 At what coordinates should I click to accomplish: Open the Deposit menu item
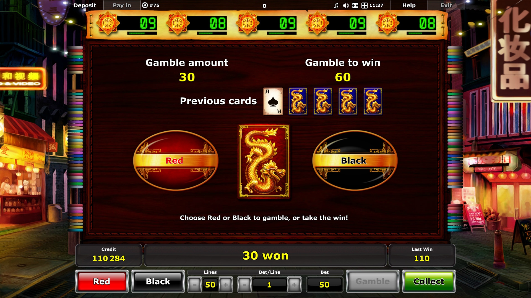coord(85,5)
